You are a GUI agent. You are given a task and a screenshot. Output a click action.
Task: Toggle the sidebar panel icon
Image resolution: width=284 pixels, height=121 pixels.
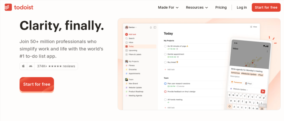[155, 27]
